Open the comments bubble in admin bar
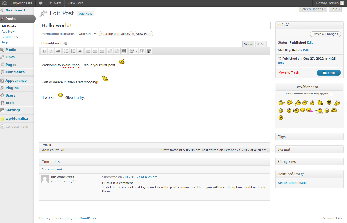 click(41, 3)
